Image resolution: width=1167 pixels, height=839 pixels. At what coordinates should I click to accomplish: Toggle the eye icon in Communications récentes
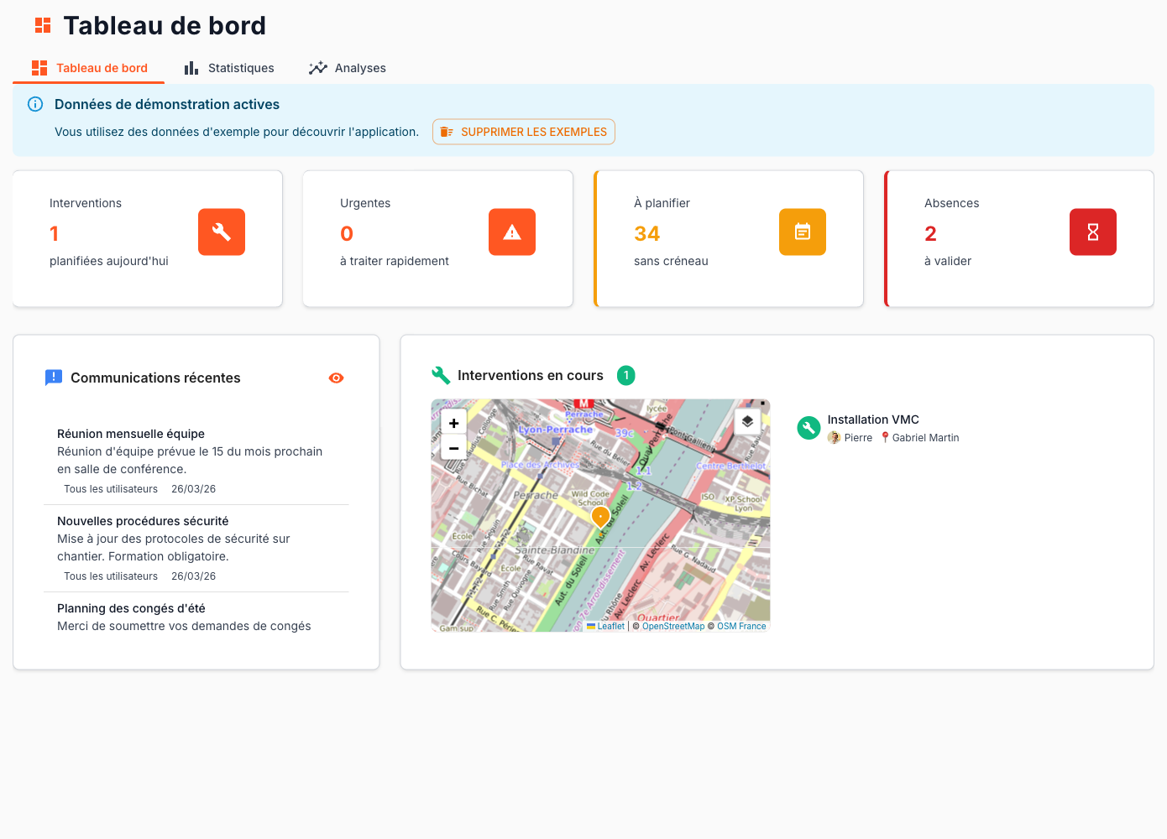pos(336,378)
